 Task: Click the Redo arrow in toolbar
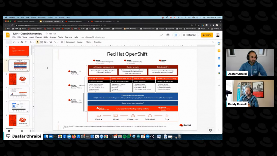(x=18, y=42)
